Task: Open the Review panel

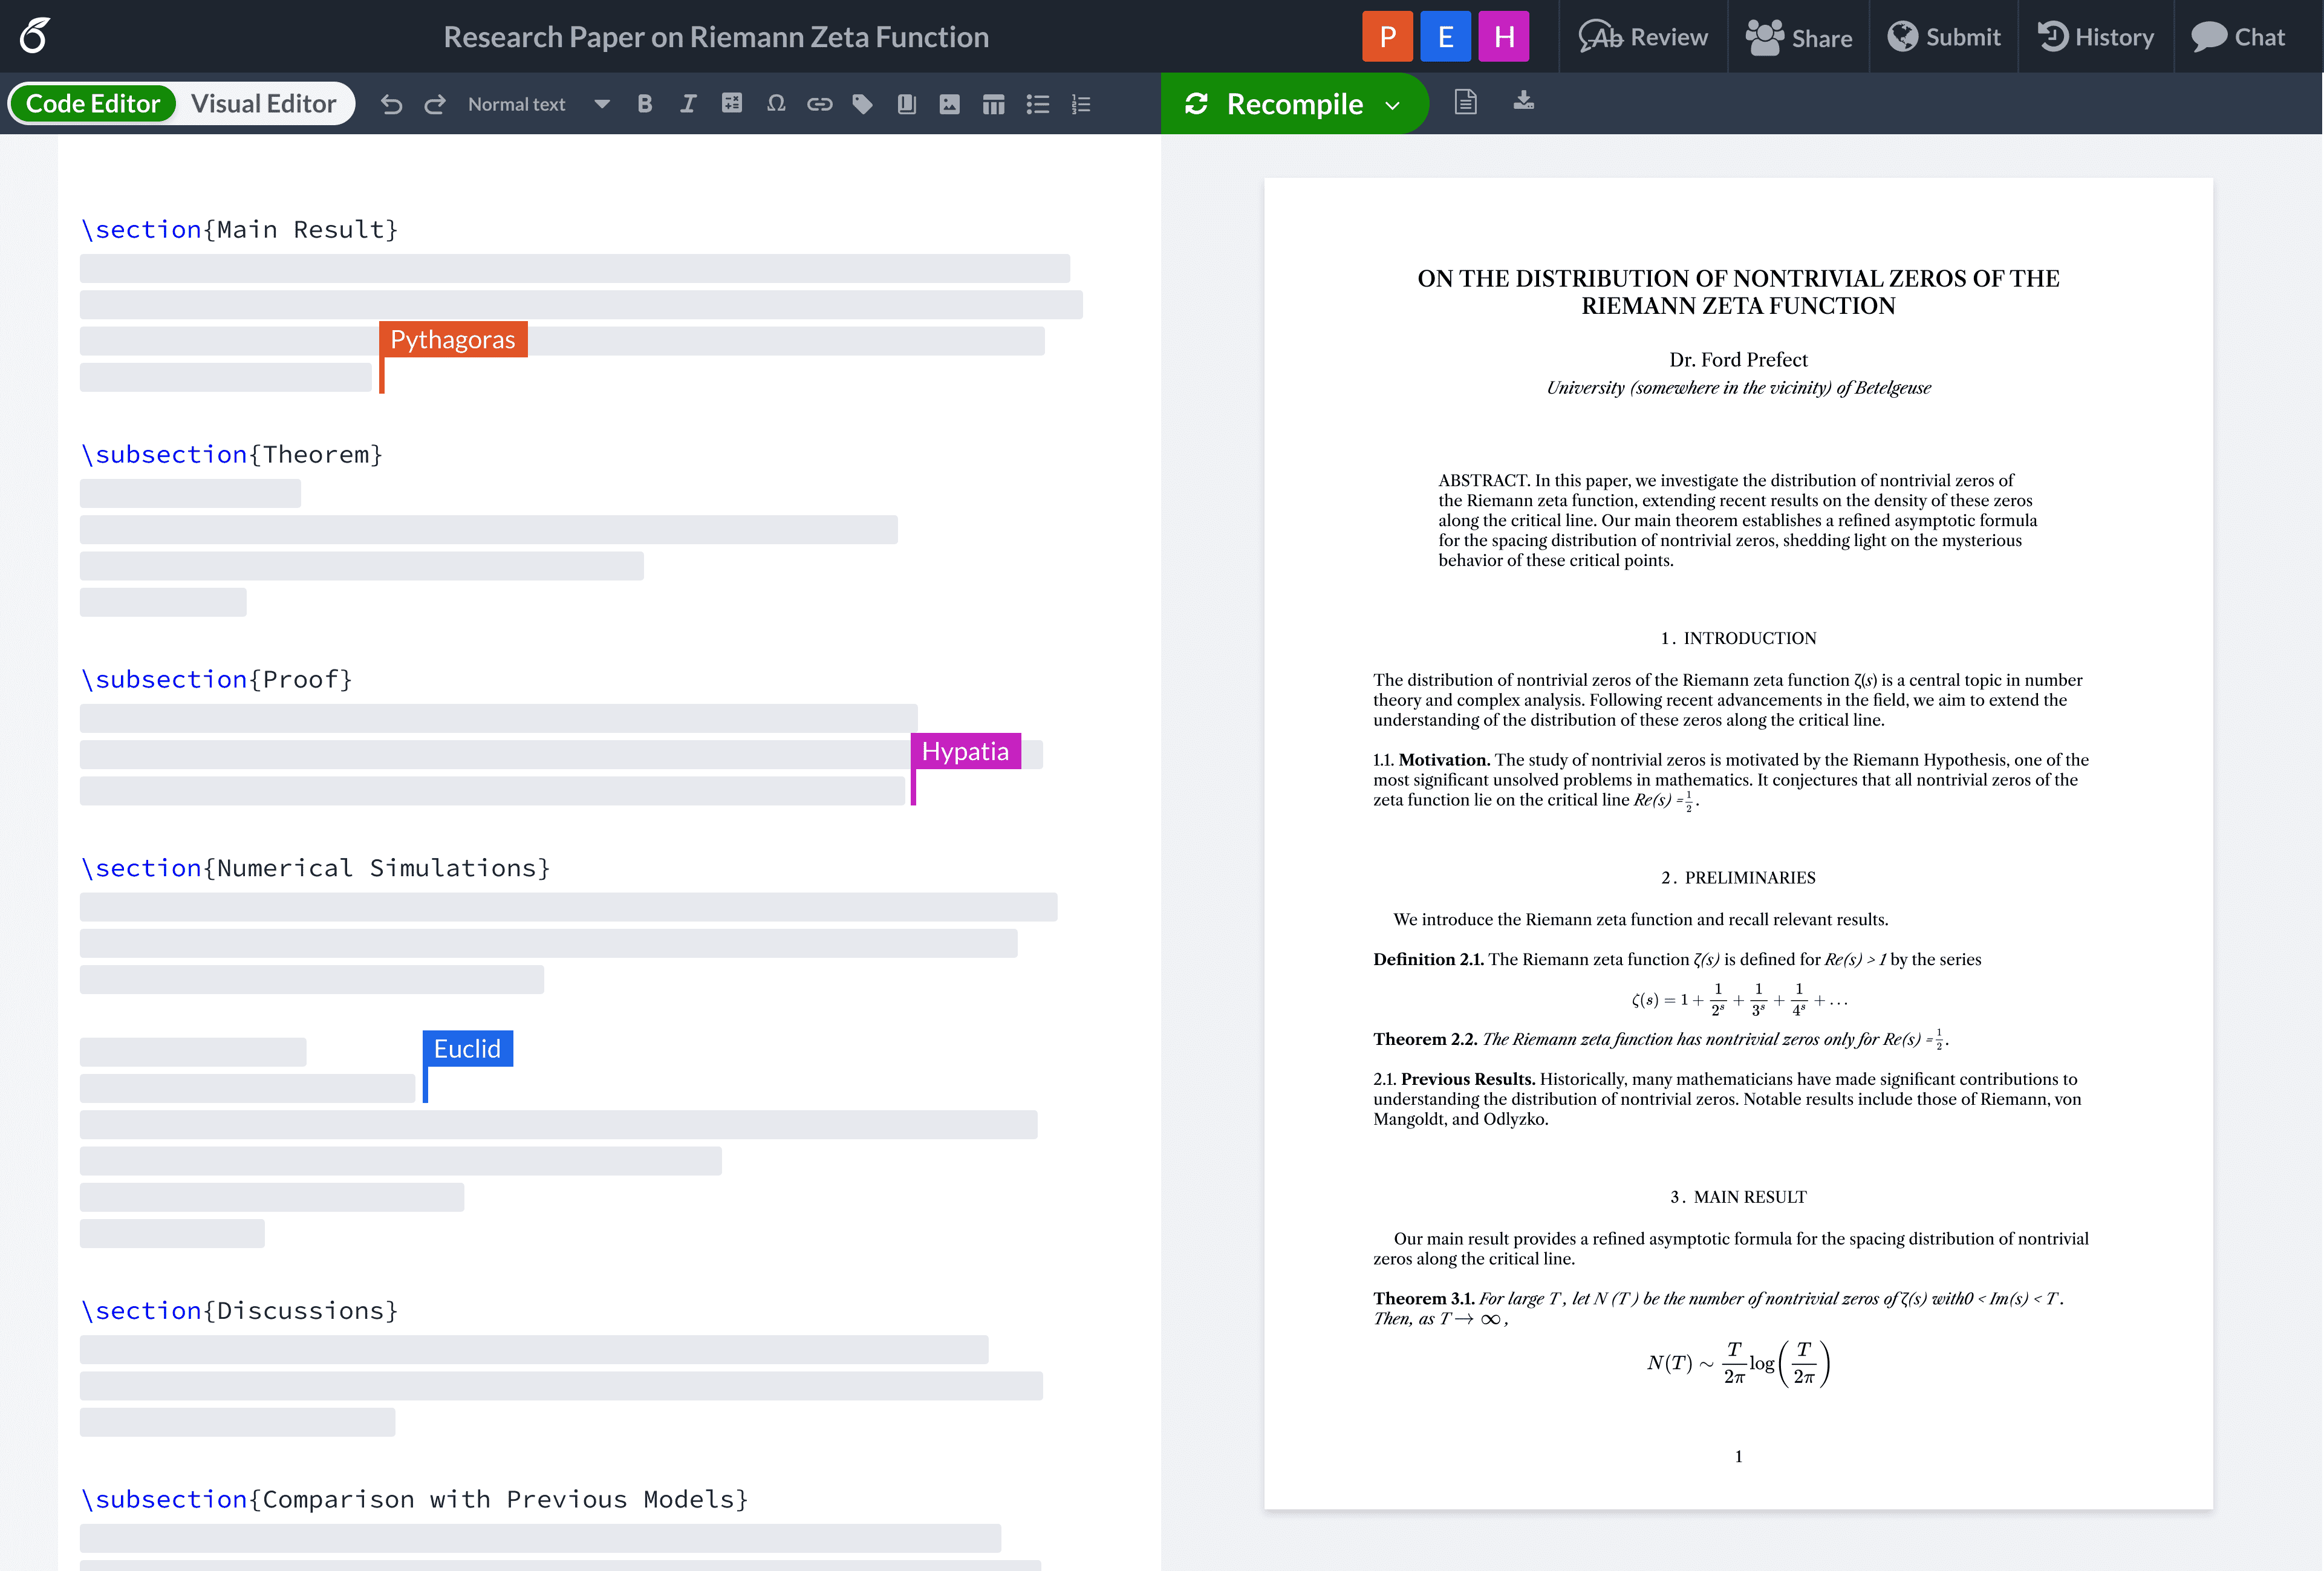Action: click(1643, 37)
